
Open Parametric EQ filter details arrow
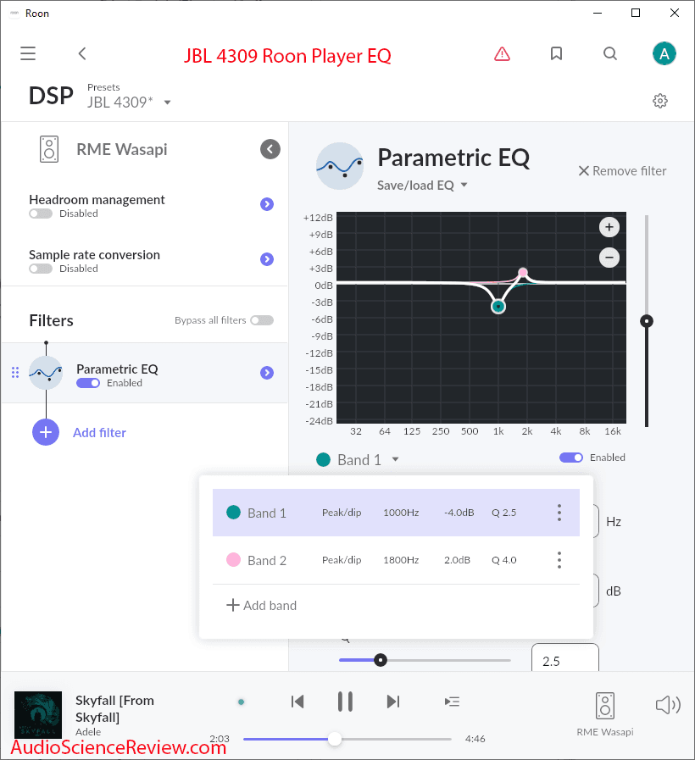[267, 373]
